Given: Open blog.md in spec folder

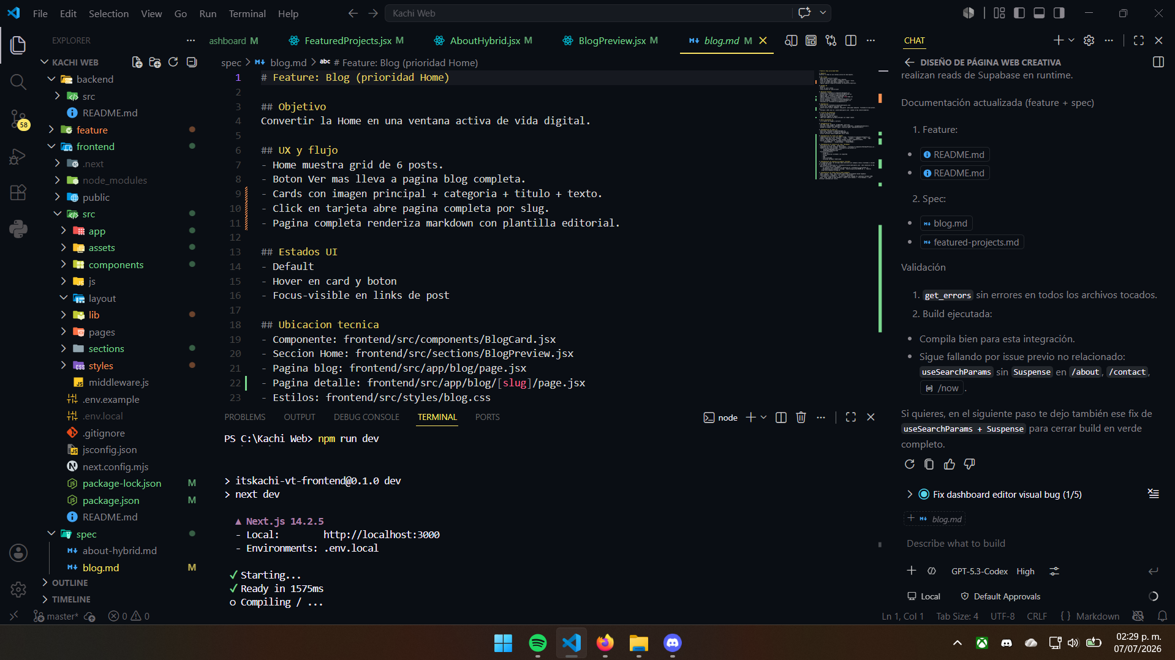Looking at the screenshot, I should (x=100, y=568).
